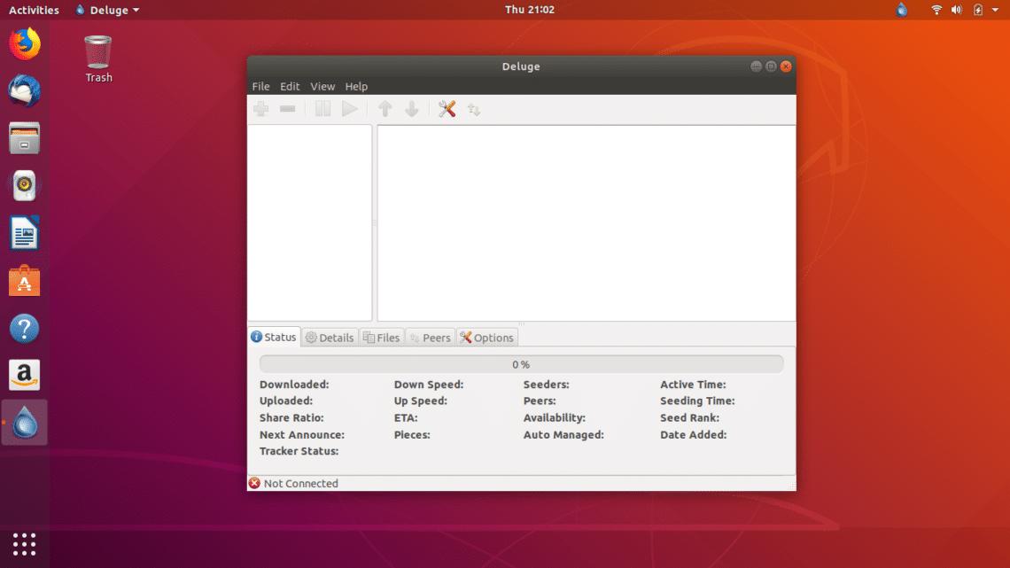Click the 0% torrent progress bar
This screenshot has width=1010, height=568.
521,363
